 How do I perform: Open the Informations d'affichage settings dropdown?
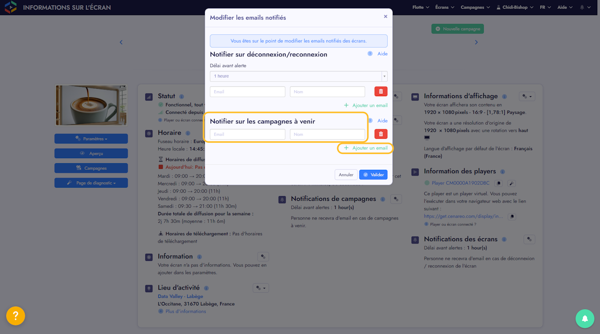click(527, 97)
